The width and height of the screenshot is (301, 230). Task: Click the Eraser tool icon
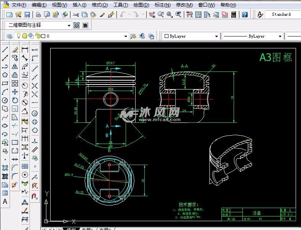[x=15, y=50]
